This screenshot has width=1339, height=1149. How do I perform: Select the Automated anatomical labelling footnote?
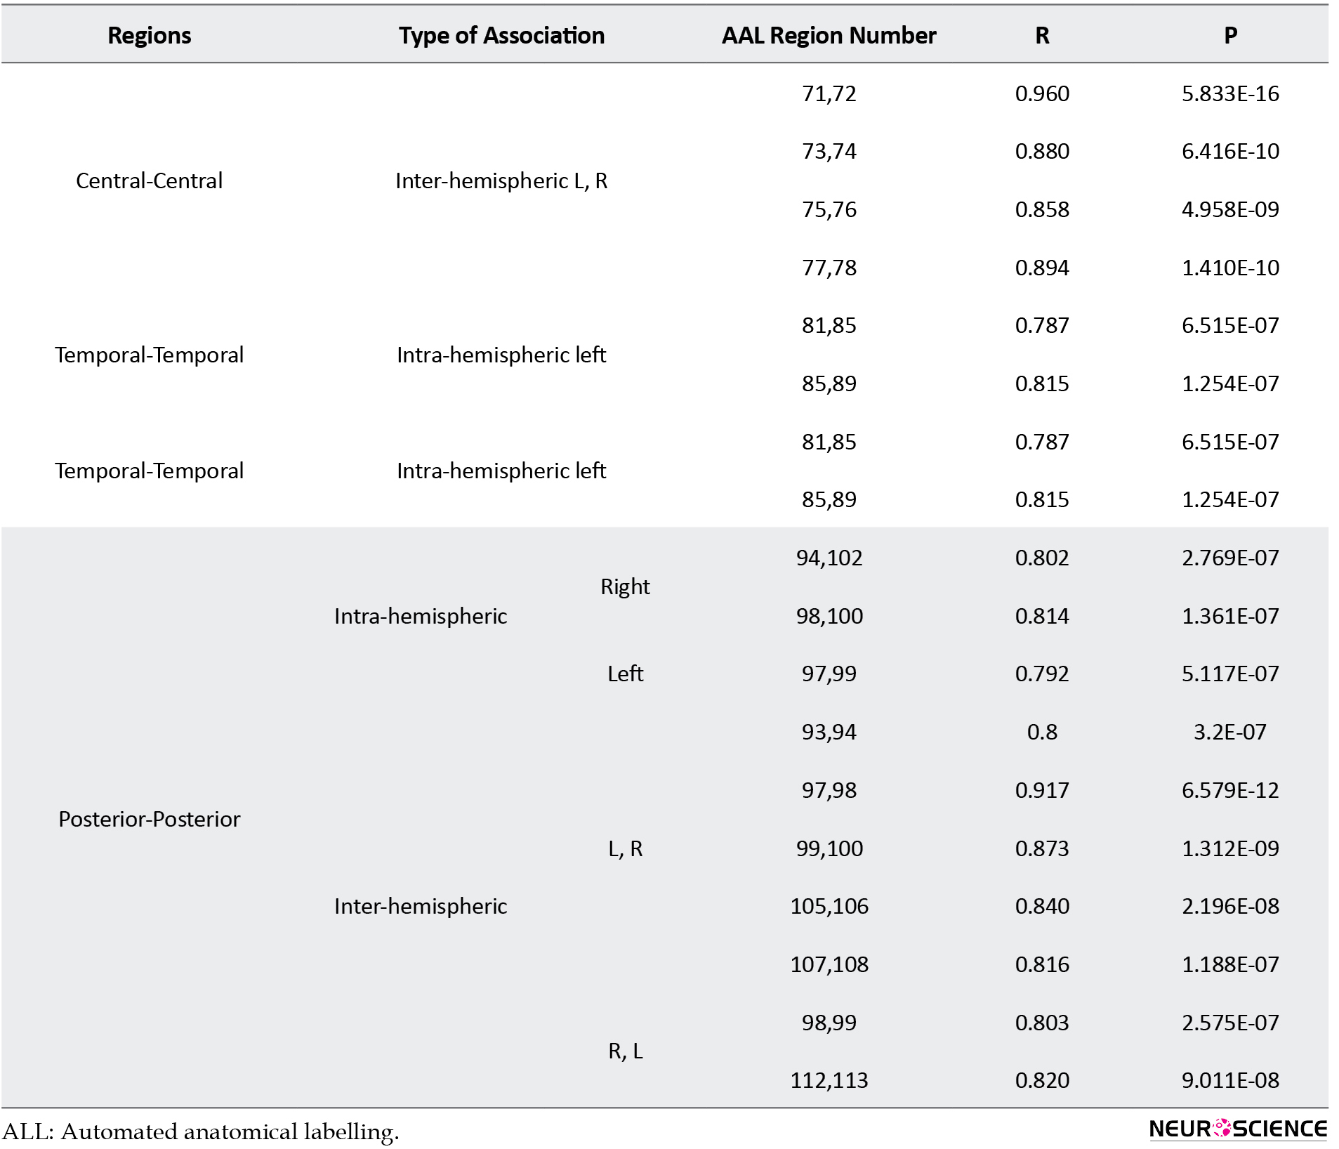pos(201,1132)
